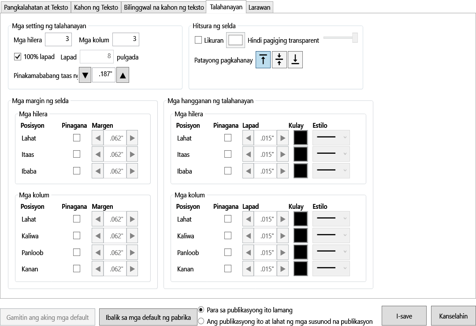This screenshot has height=326, width=476.
Task: Increase Lahat column border width right arrow
Action: pos(283,219)
